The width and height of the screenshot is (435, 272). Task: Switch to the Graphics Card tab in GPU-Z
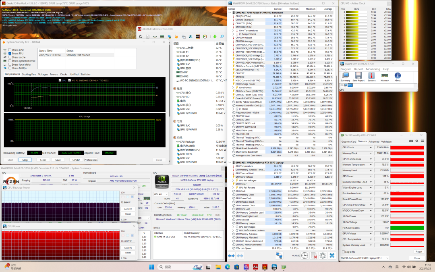[349, 141]
